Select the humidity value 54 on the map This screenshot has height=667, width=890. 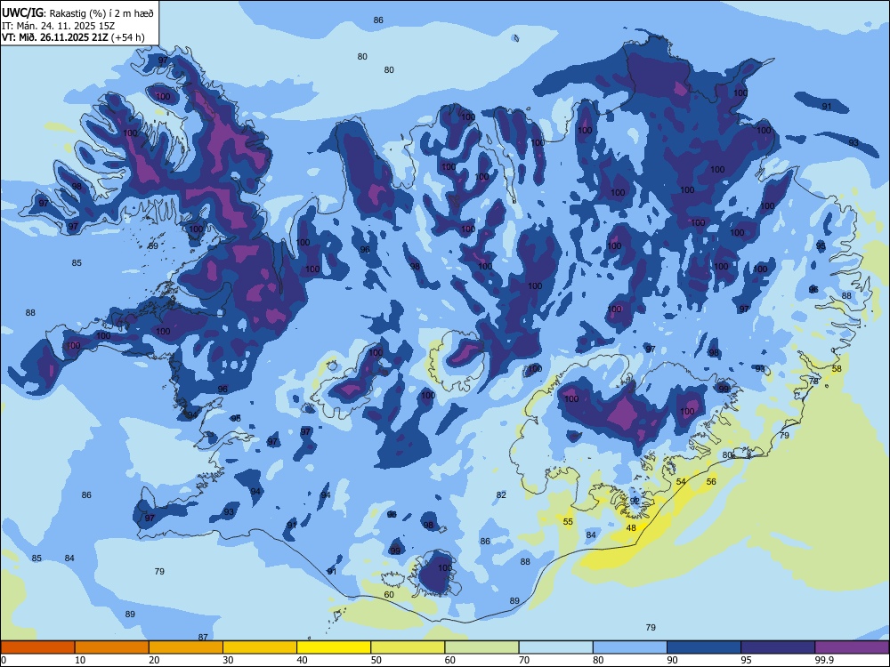point(681,481)
